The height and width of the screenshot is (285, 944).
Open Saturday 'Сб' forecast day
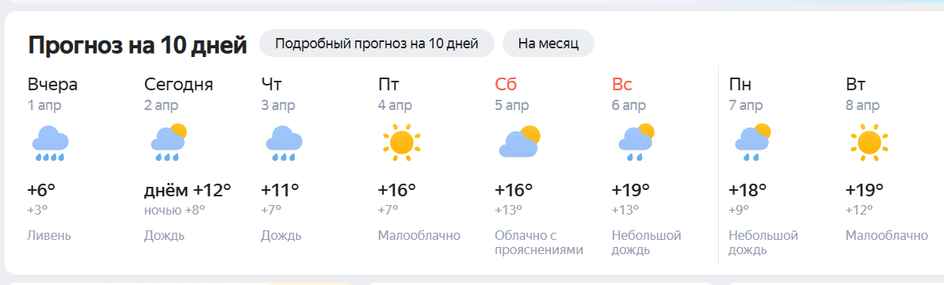pyautogui.click(x=506, y=84)
